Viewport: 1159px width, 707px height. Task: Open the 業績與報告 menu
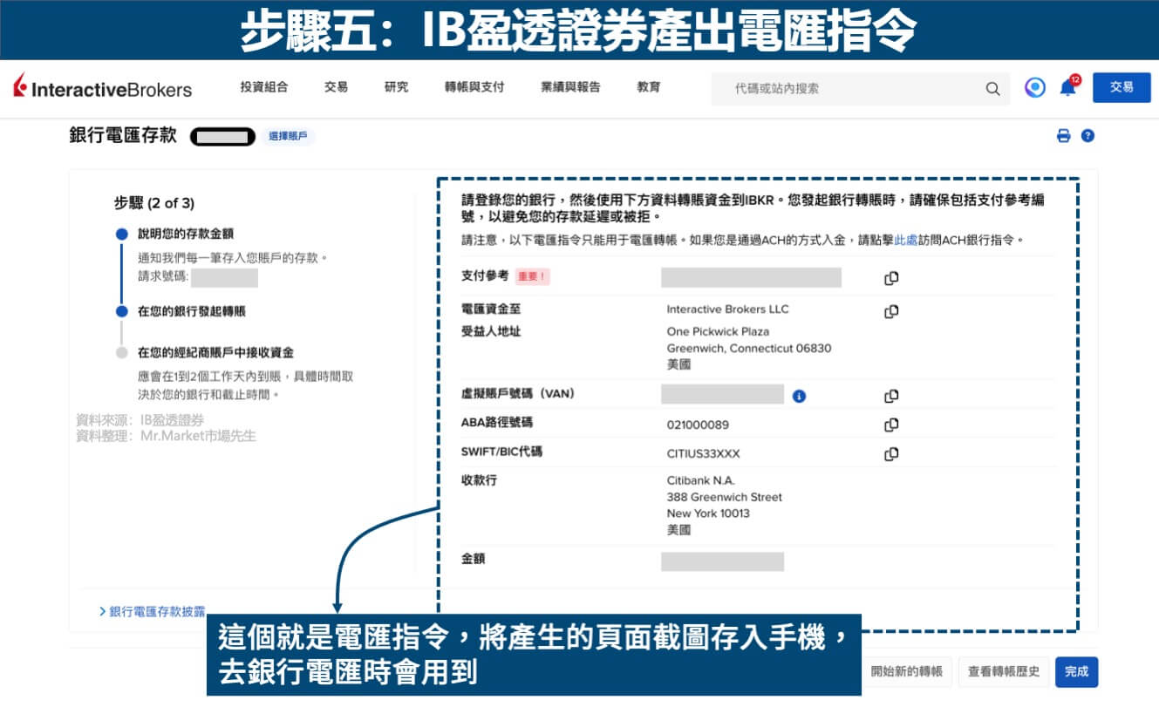pyautogui.click(x=570, y=87)
